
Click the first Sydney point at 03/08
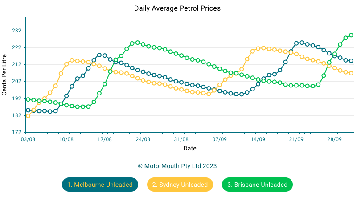coord(28,116)
